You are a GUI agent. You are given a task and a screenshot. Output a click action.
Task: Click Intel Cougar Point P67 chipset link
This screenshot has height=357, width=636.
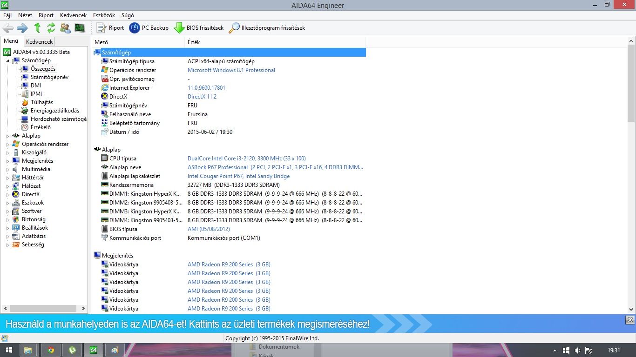click(238, 176)
